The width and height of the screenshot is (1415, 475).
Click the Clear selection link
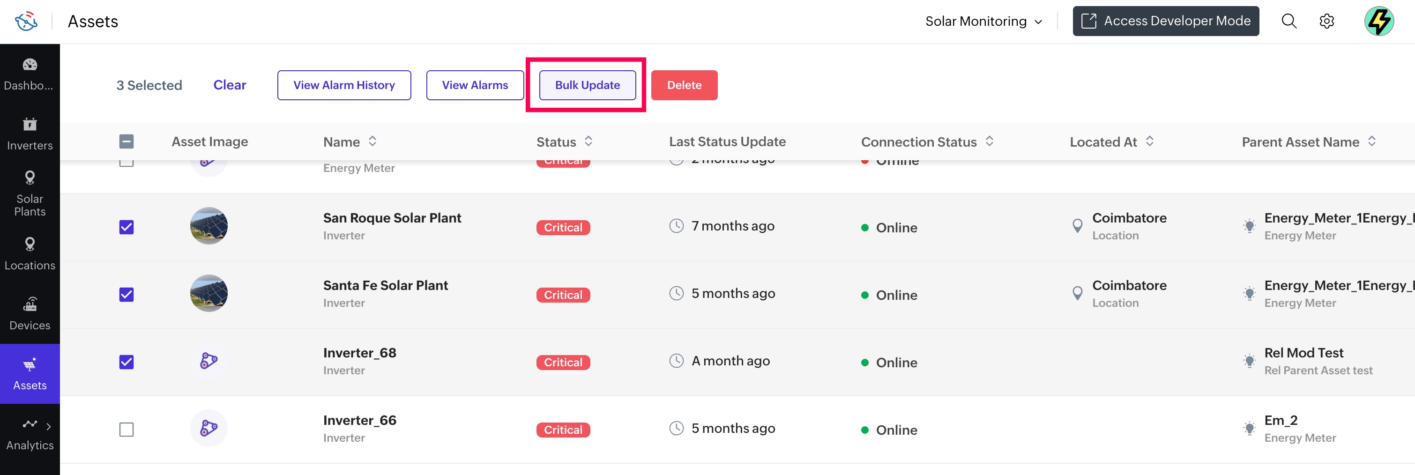coord(230,85)
